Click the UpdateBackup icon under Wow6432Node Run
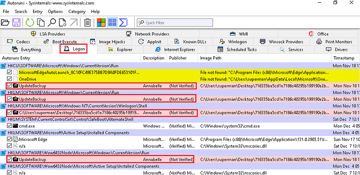 15,159
